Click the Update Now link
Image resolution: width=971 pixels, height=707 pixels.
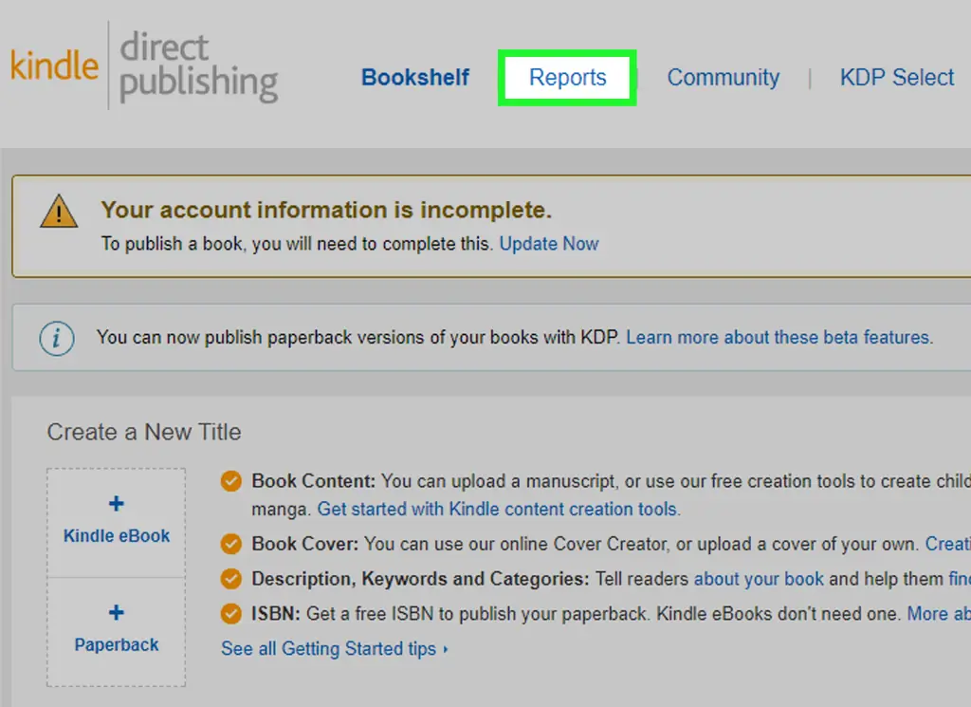pyautogui.click(x=549, y=244)
